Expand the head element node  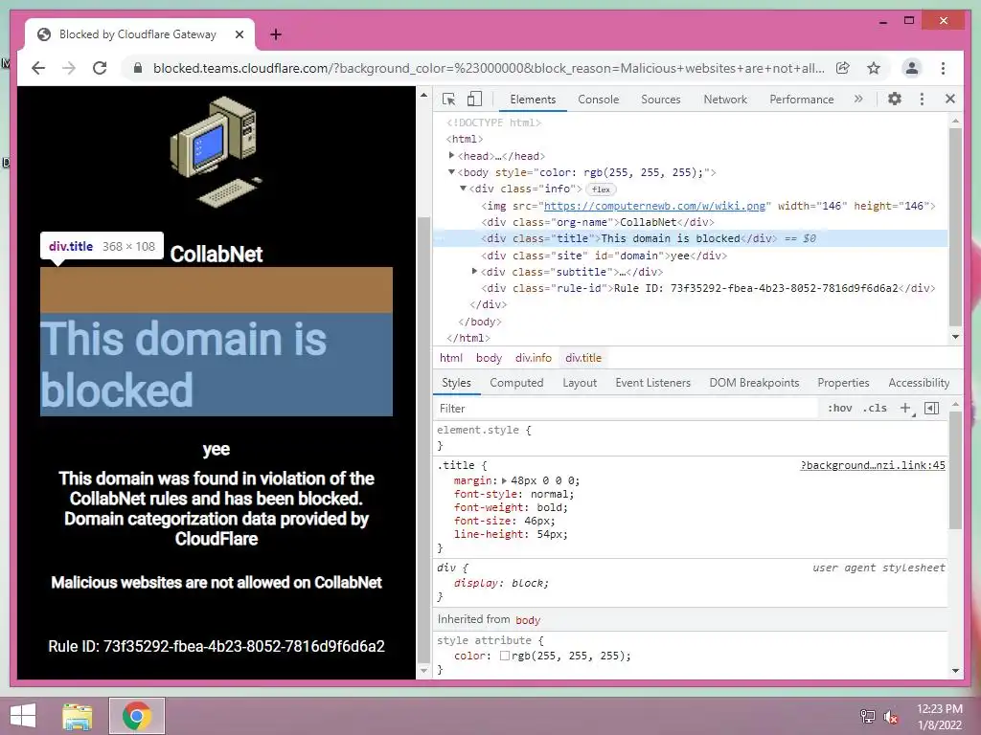[451, 156]
